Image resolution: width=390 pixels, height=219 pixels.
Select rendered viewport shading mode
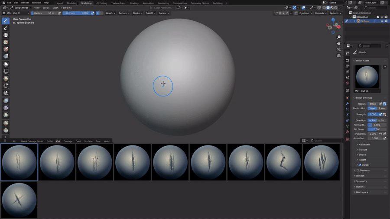[336, 8]
